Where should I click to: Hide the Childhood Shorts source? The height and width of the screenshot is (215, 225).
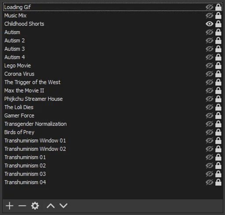coord(210,24)
